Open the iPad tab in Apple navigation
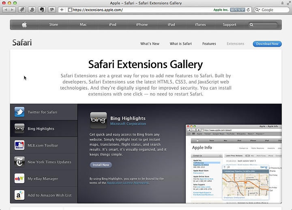292x210 pixels. (x=171, y=25)
